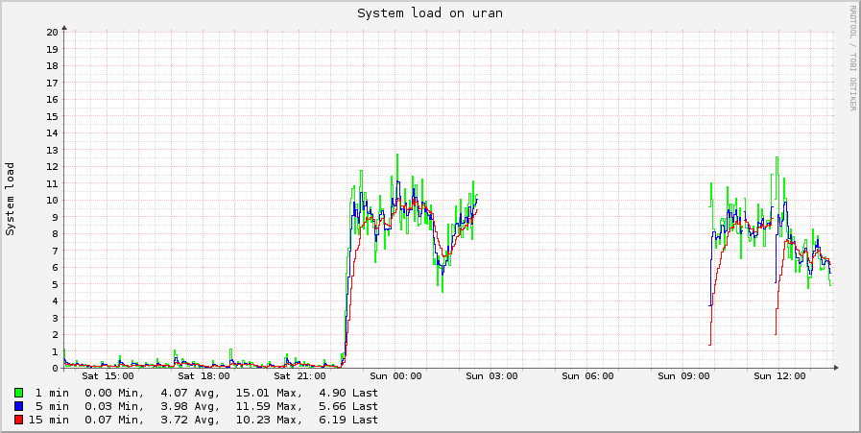Click the 'Sun 09:00' time axis label
861x433 pixels.
pos(684,376)
